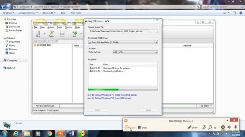Click the Save toolbar icon in PowerISO
The image size is (245, 137).
[x=62, y=34]
